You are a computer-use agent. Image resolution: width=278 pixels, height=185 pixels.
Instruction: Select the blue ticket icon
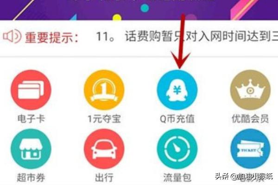pos(250,149)
